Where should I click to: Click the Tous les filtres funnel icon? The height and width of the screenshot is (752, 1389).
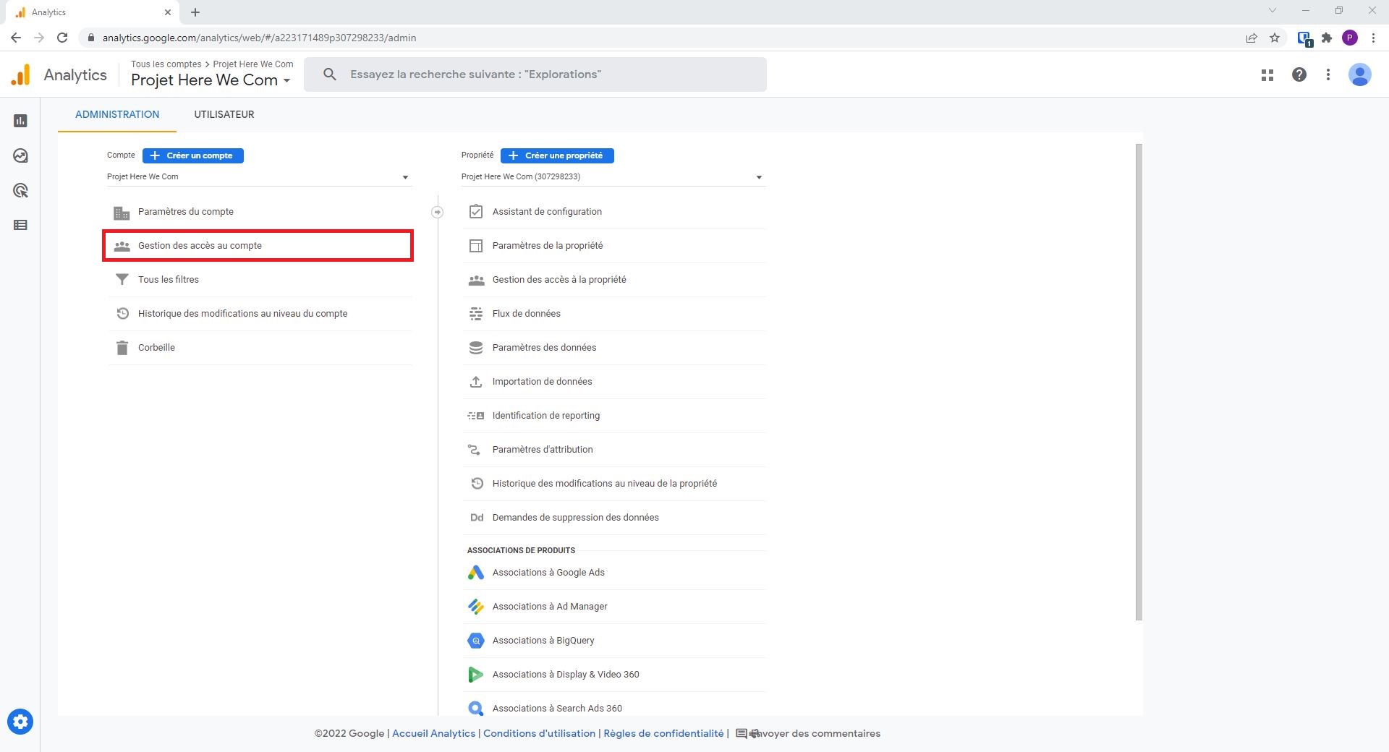[122, 280]
